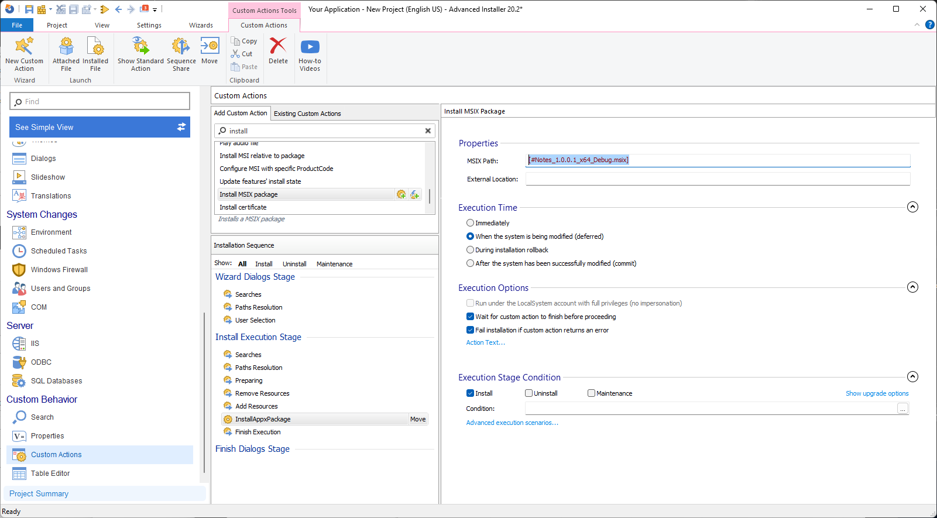Viewport: 937px width, 518px height.
Task: Select the Attached File launch option
Action: point(66,54)
